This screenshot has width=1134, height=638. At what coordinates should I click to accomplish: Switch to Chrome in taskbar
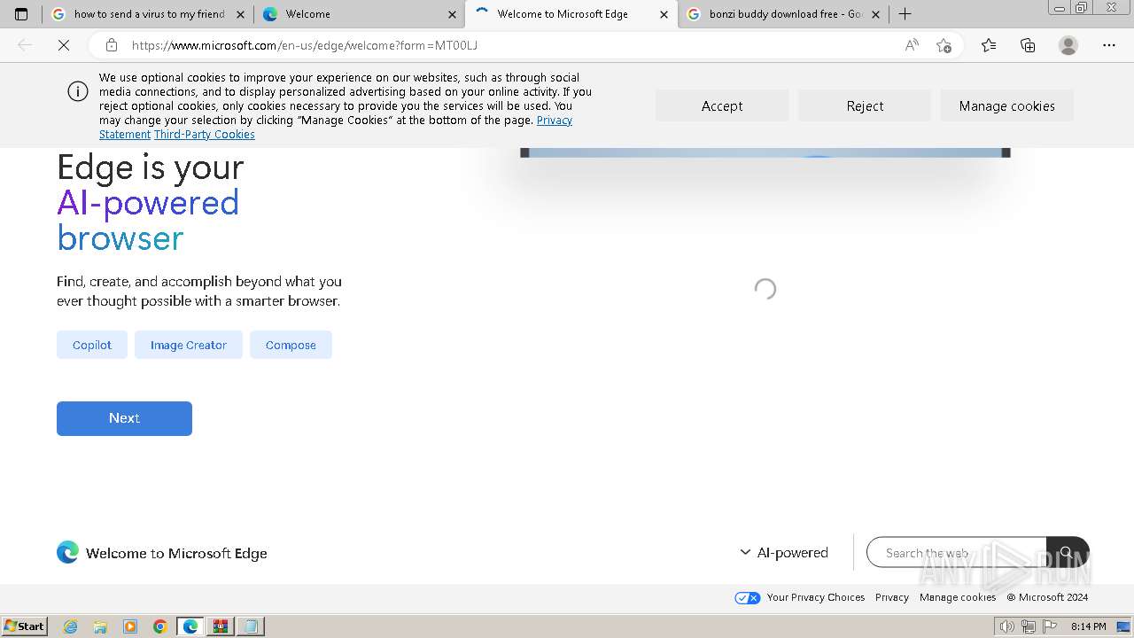click(x=160, y=626)
